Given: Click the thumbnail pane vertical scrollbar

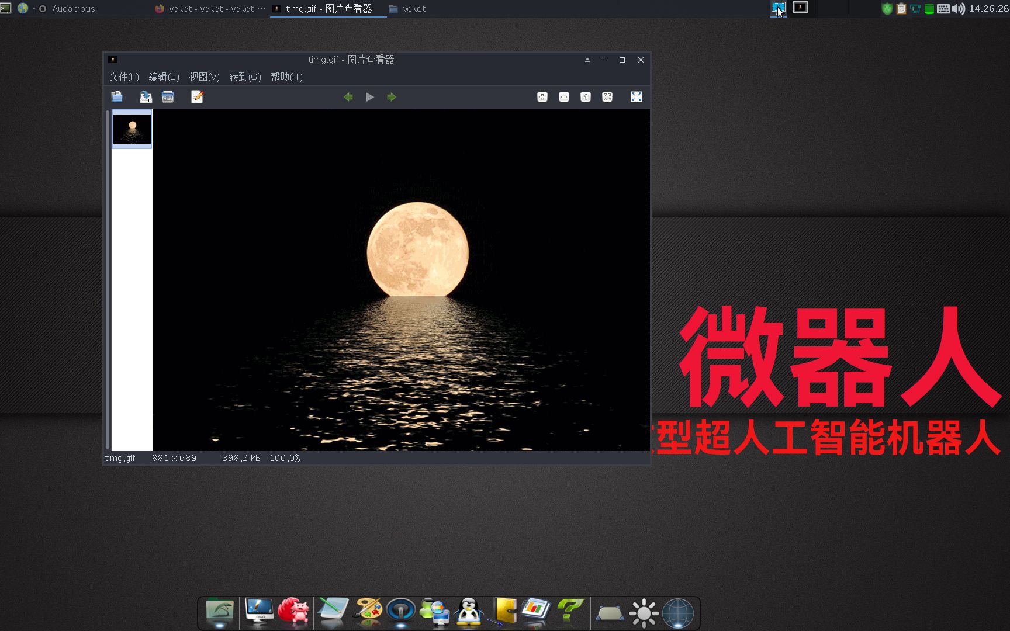Looking at the screenshot, I should (x=108, y=279).
